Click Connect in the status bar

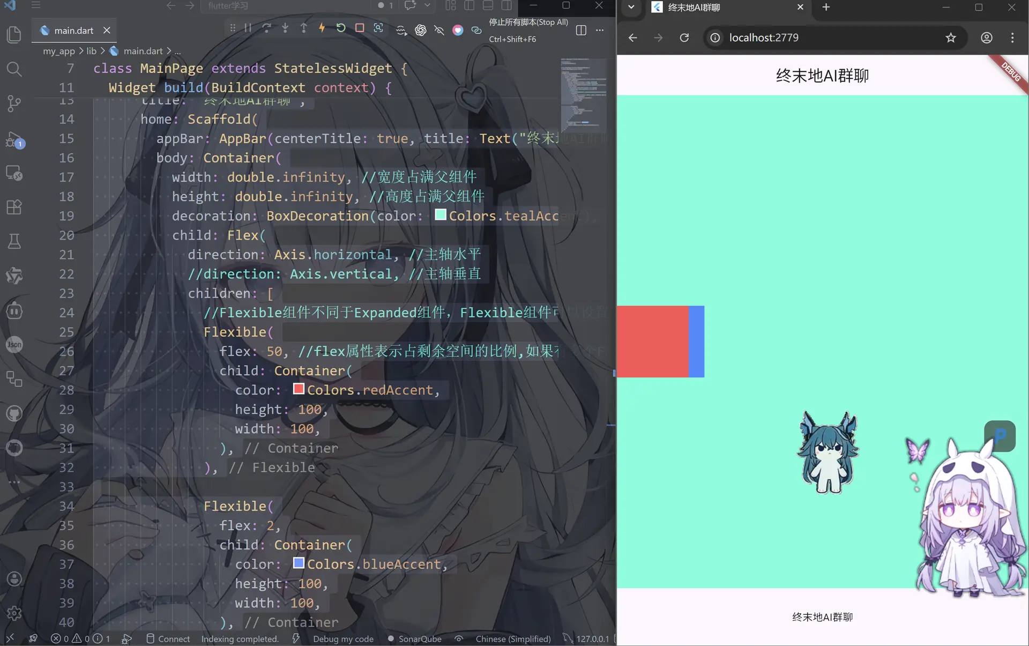(x=168, y=638)
